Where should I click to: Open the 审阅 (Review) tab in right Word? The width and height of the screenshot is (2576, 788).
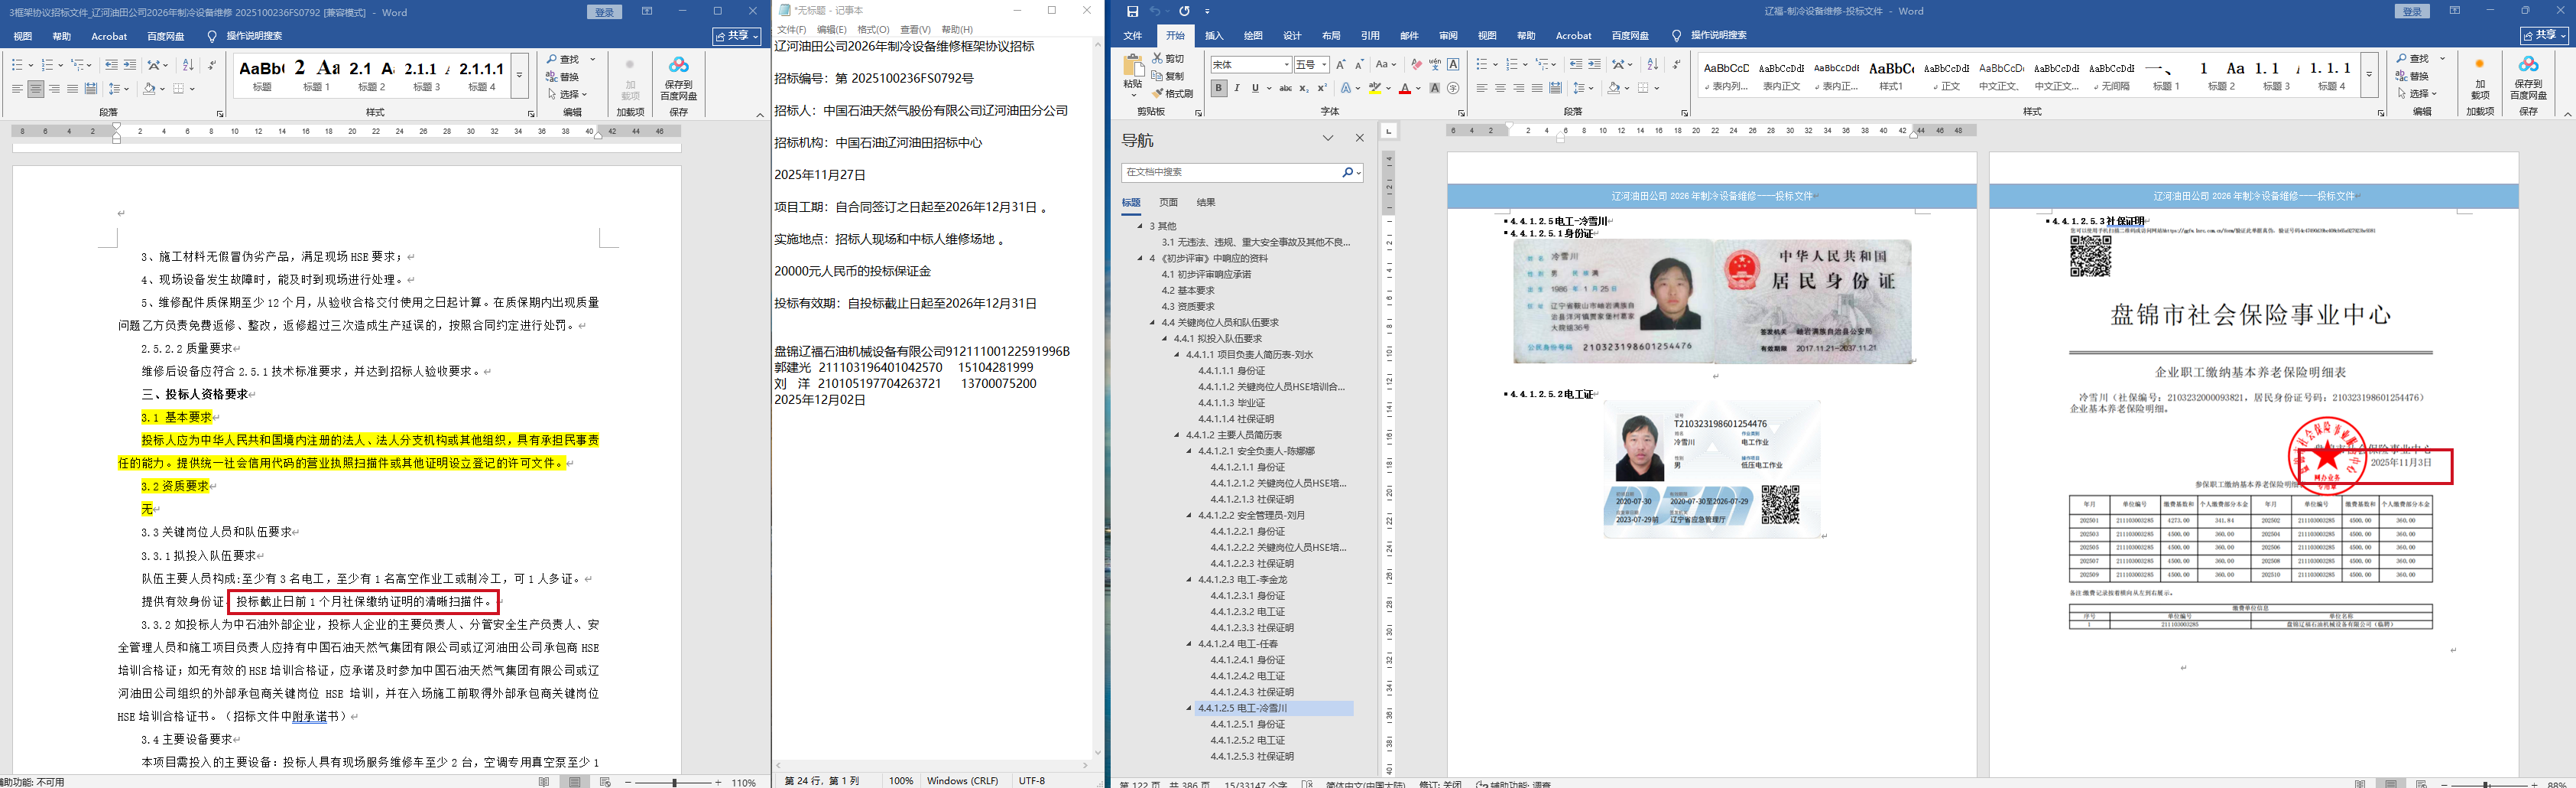pos(1448,35)
